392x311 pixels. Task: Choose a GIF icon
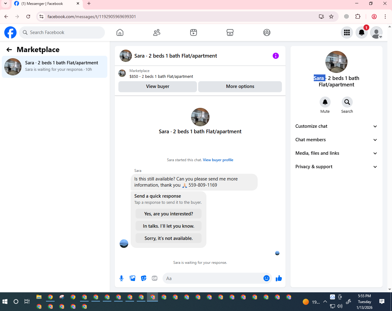tap(155, 278)
